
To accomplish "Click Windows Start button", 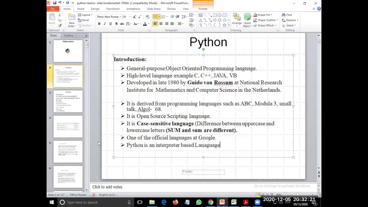I will pyautogui.click(x=52, y=202).
